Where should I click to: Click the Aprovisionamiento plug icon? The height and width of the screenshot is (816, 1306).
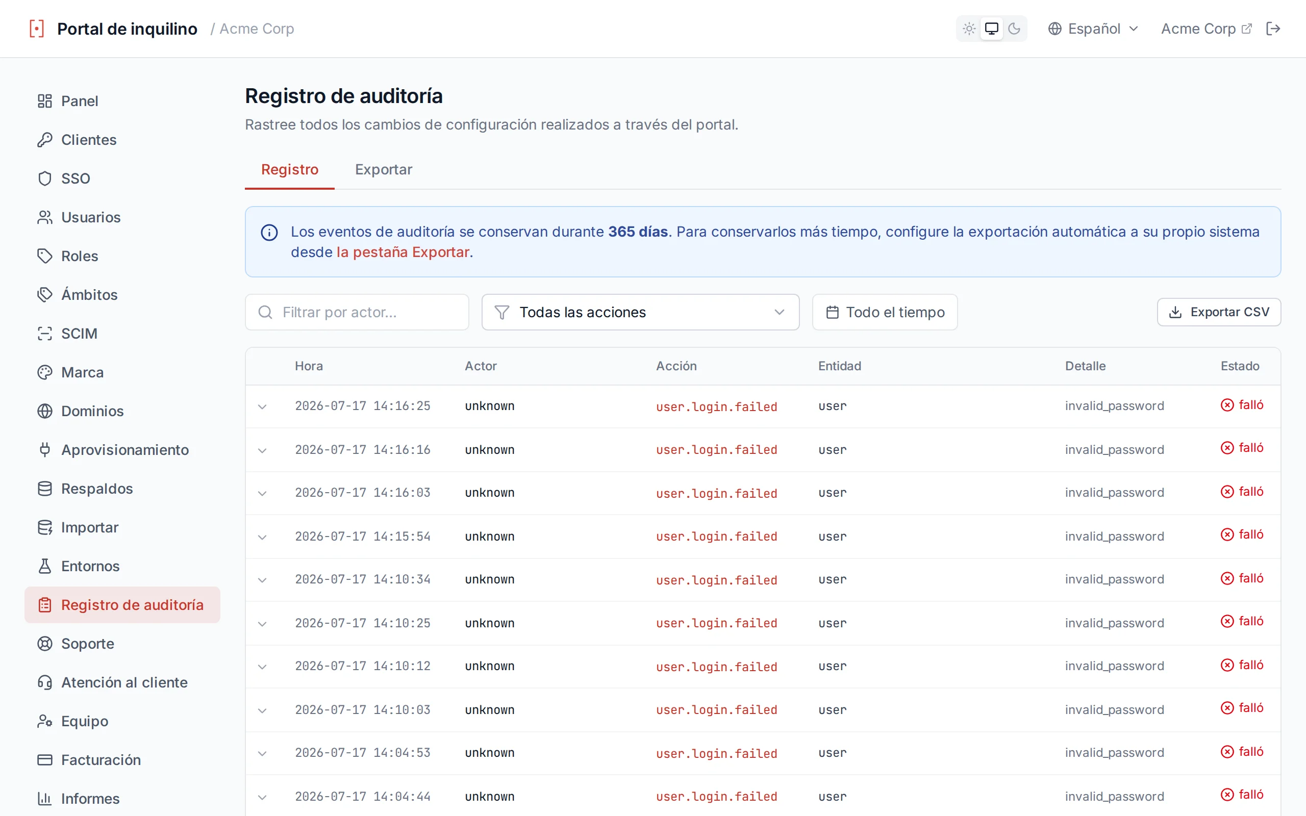45,449
